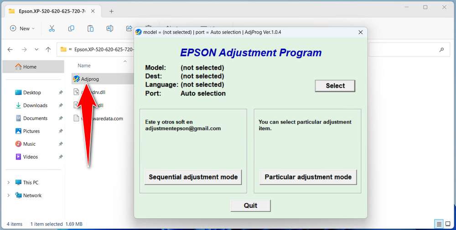The image size is (456, 230).
Task: Sort files by the Name column
Action: point(84,66)
